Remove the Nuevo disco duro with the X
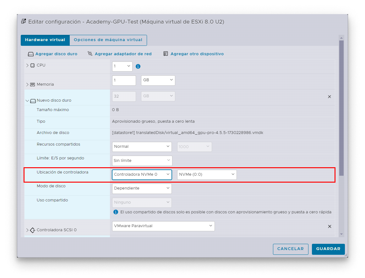Screen dimensions: 365x278 click(x=329, y=97)
